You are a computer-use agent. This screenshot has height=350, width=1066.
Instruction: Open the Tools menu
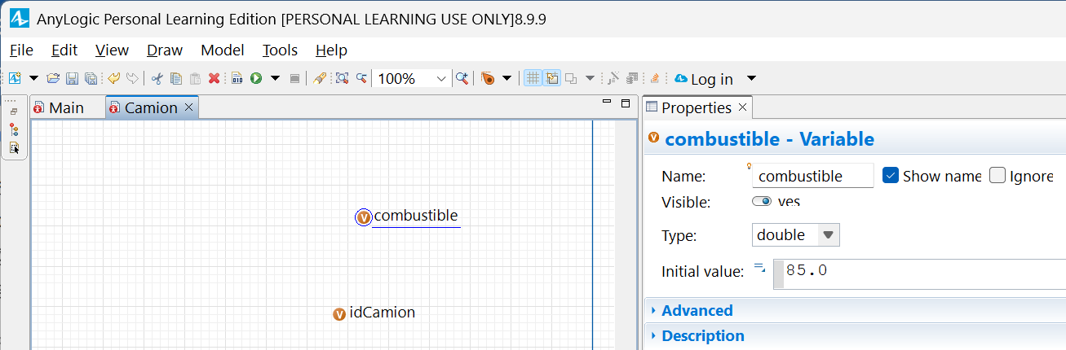[280, 50]
